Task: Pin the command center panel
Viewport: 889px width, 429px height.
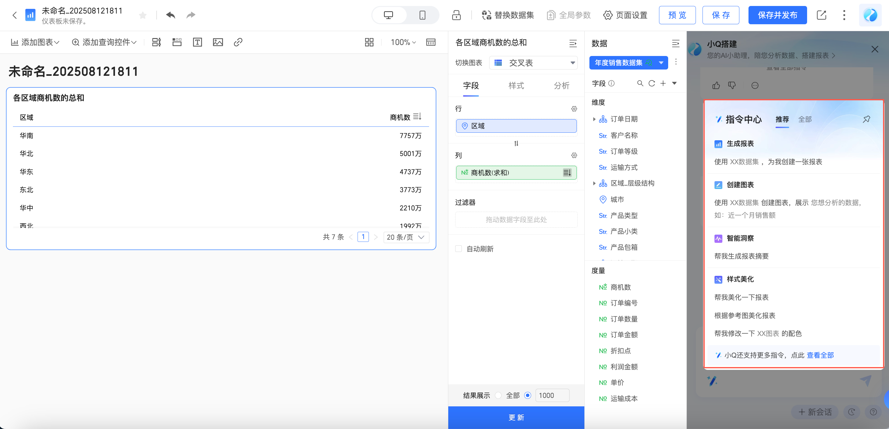Action: tap(866, 119)
